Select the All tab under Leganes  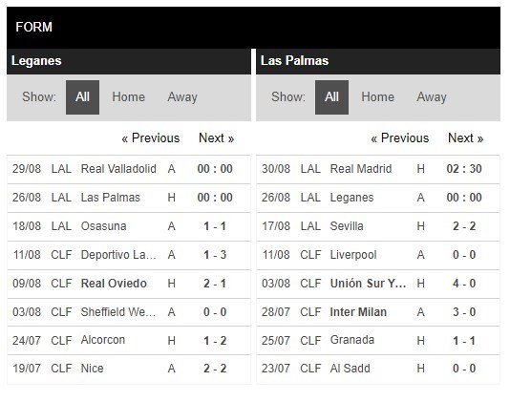click(82, 97)
